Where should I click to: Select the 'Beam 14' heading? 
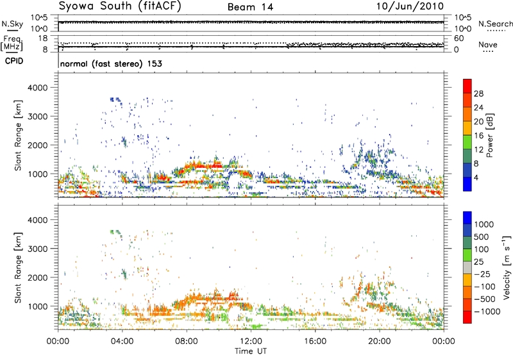[250, 7]
